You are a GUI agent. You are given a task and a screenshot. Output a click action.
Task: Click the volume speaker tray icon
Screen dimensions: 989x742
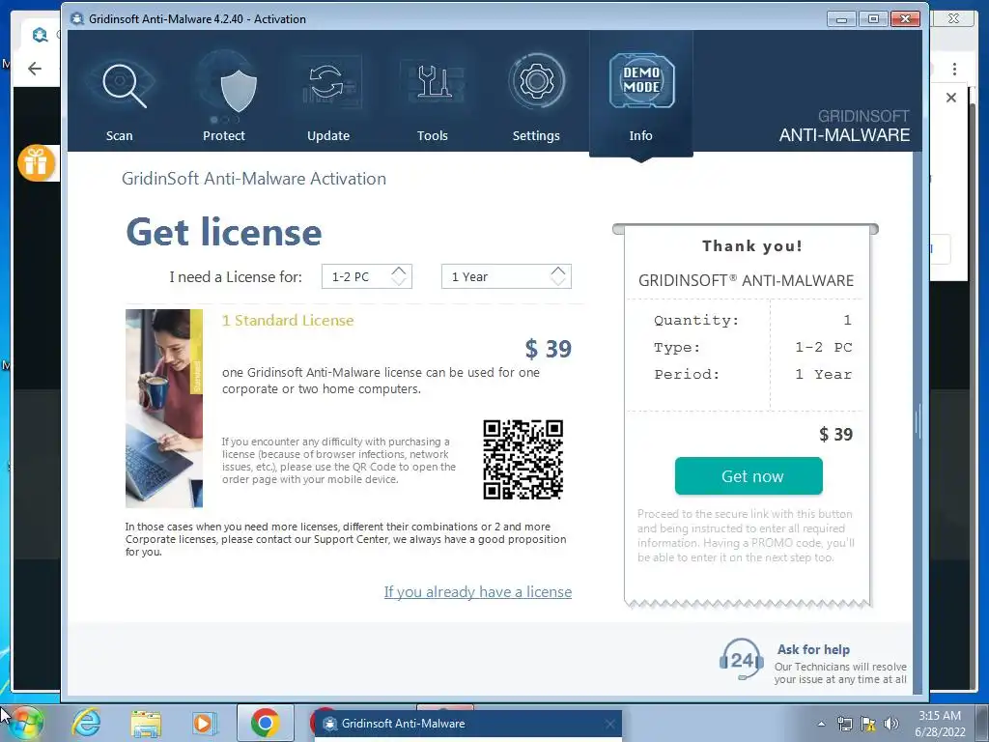(x=891, y=724)
